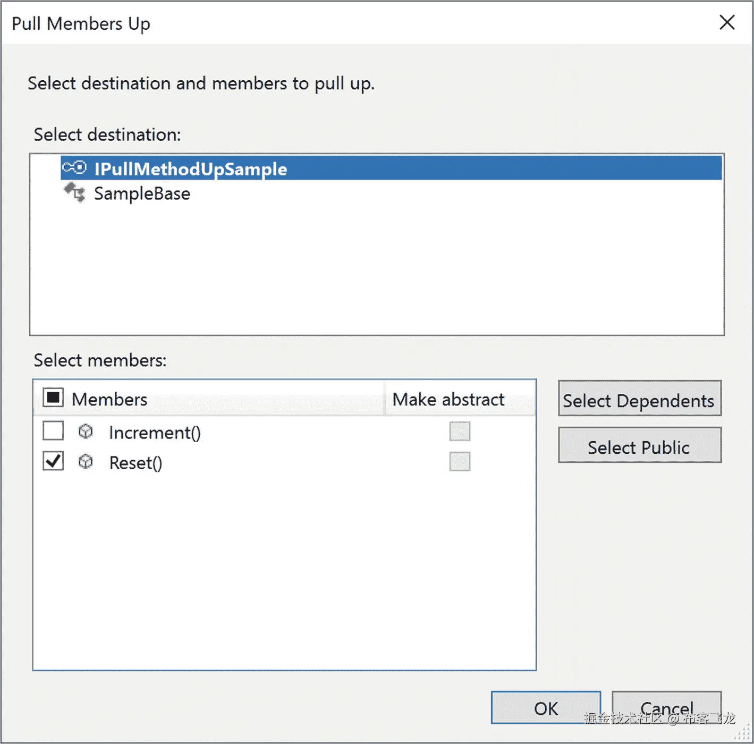Click the Members column header
Screen dimensions: 754x744
coord(109,399)
